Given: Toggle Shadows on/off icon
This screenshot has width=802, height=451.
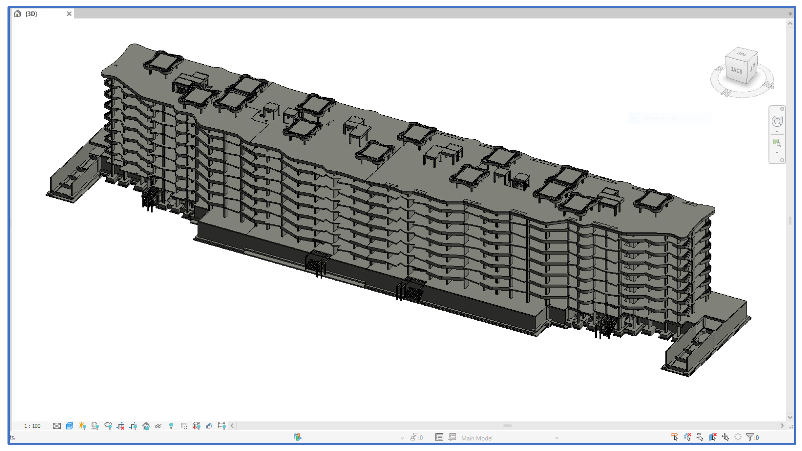Looking at the screenshot, I should pos(95,426).
